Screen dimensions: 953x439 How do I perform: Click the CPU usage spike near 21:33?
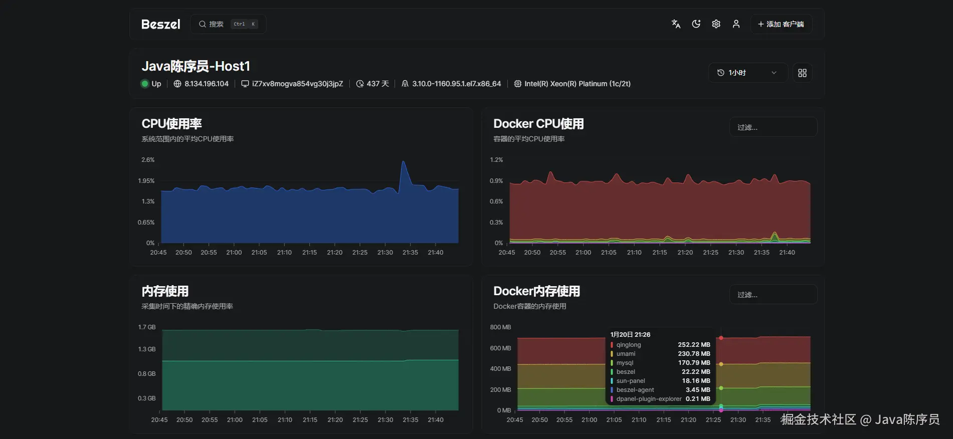(x=403, y=162)
